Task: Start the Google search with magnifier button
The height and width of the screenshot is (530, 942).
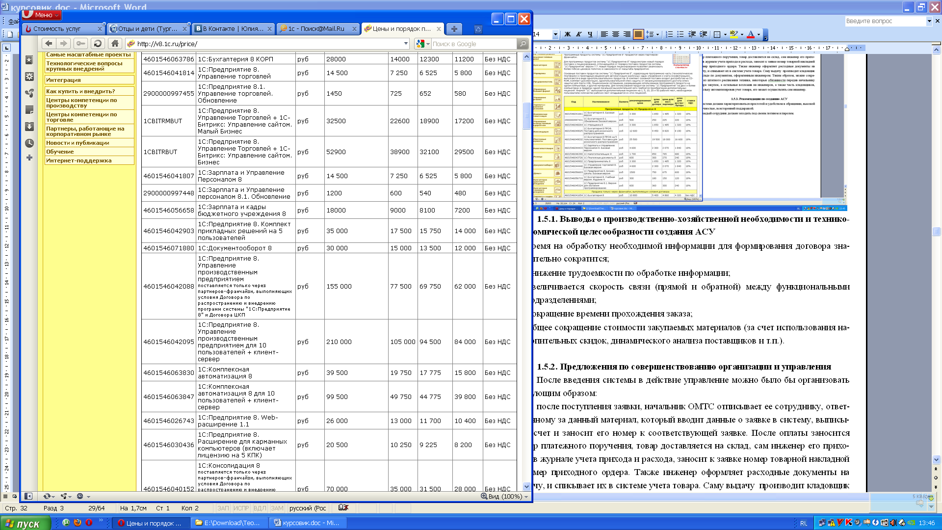Action: click(523, 44)
